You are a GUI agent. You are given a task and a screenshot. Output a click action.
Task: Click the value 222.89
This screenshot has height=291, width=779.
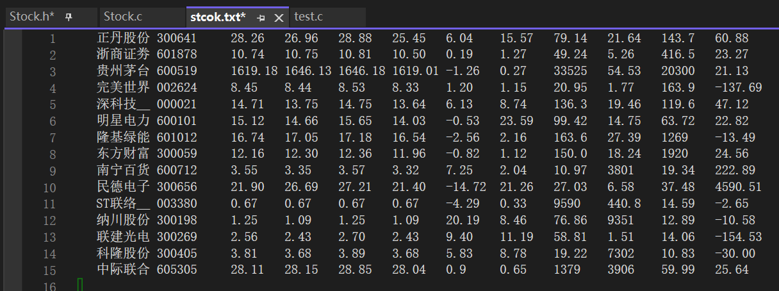click(735, 170)
